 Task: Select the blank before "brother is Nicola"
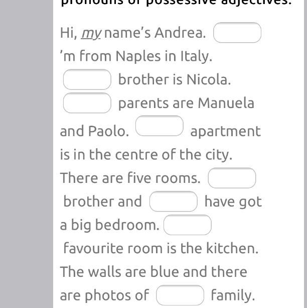pyautogui.click(x=87, y=79)
